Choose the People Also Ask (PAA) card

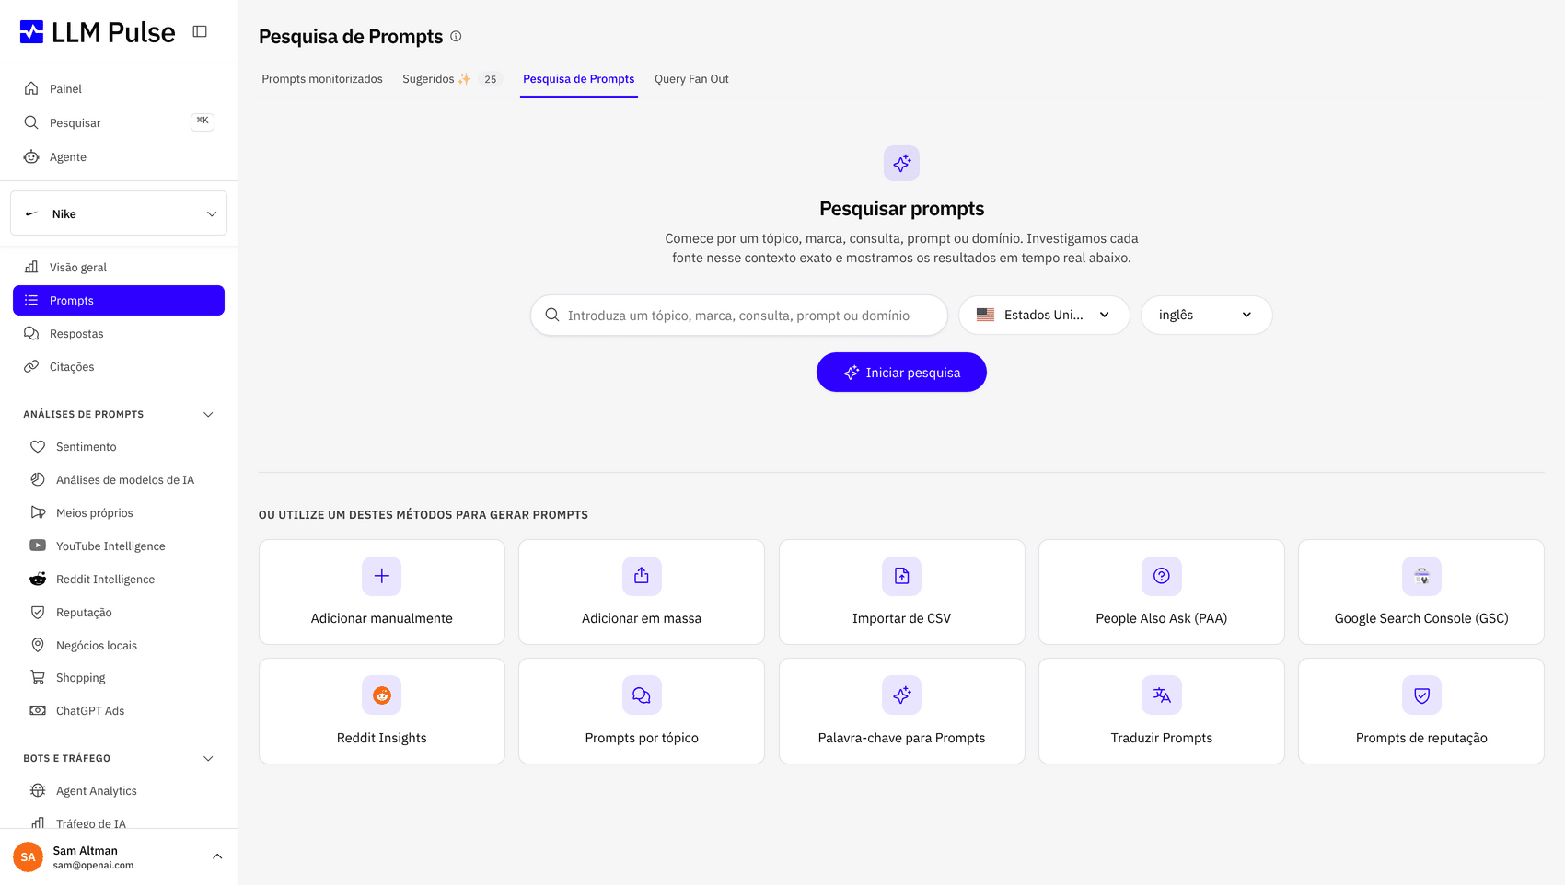[x=1162, y=592]
